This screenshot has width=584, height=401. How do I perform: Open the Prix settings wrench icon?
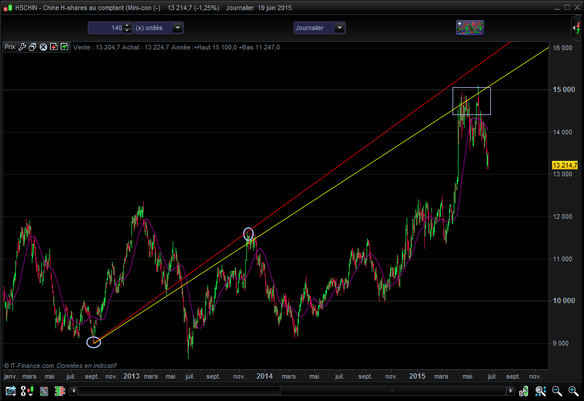[x=22, y=47]
